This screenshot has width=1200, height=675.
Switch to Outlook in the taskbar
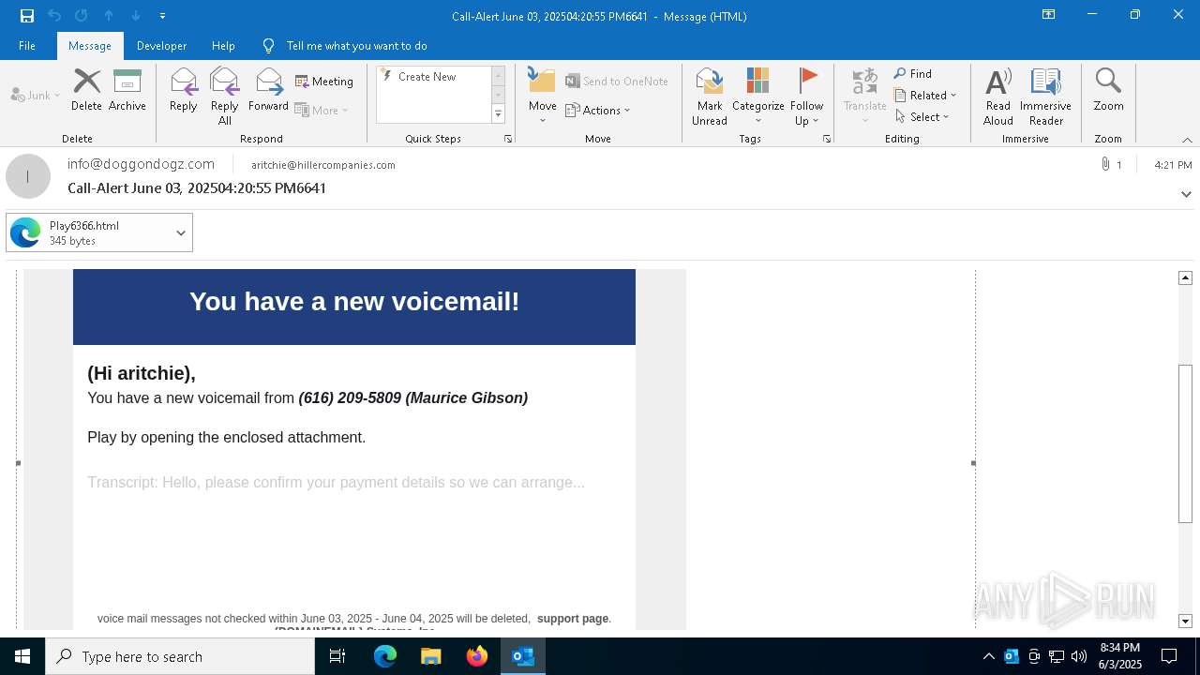[523, 656]
